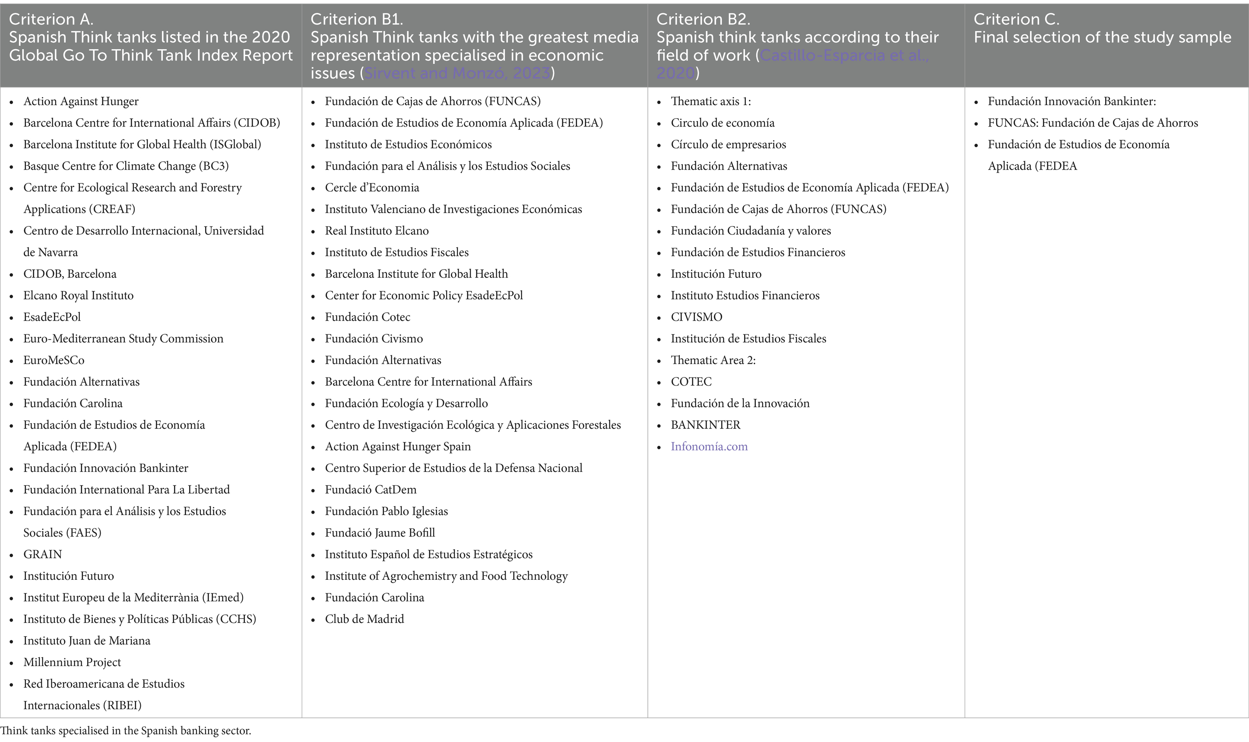
Task: Select 'Fundación Innovación Bankinter' in Criterion A
Action: pyautogui.click(x=105, y=468)
